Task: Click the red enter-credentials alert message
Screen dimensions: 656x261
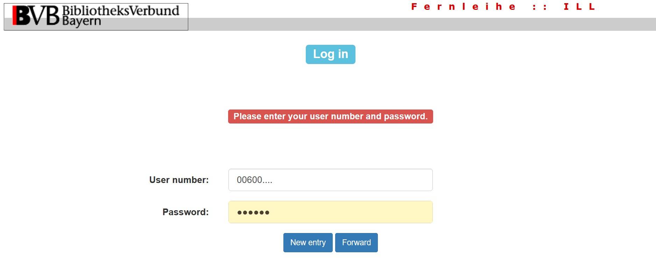Action: [x=330, y=117]
